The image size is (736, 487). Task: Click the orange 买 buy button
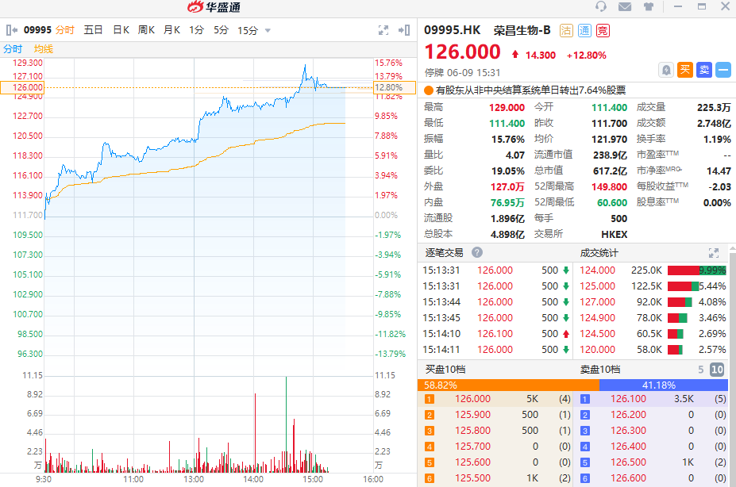(685, 70)
